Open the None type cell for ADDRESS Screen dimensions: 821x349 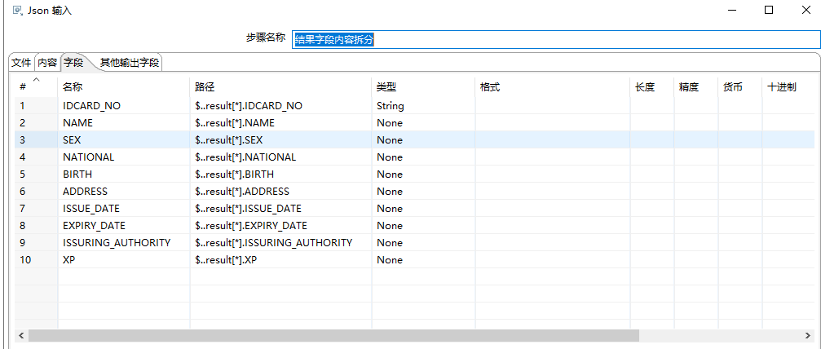424,192
